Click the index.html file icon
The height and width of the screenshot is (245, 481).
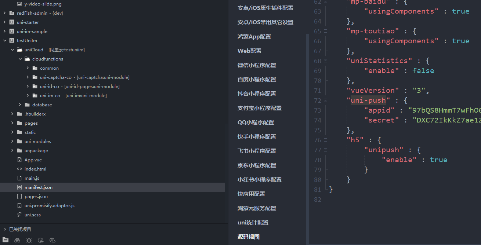[20, 169]
